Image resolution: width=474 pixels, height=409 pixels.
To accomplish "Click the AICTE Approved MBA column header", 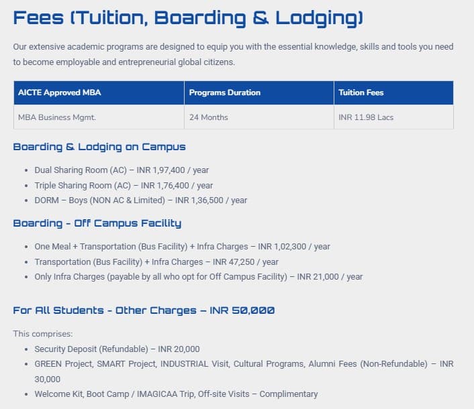I will (x=59, y=93).
